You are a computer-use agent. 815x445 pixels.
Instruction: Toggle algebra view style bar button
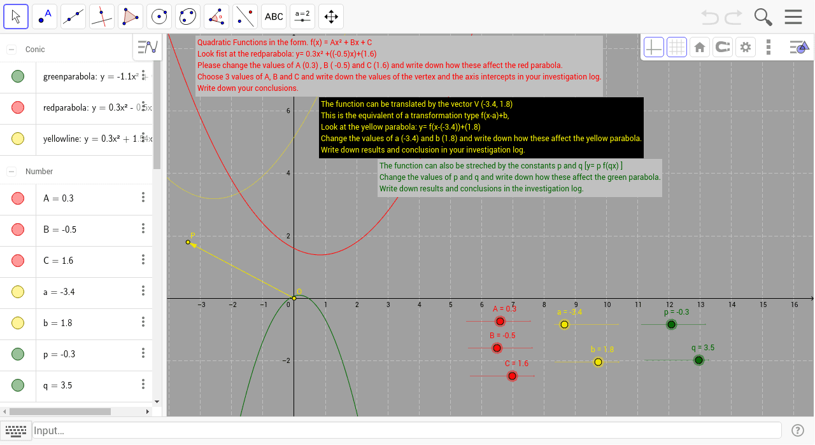coord(147,46)
